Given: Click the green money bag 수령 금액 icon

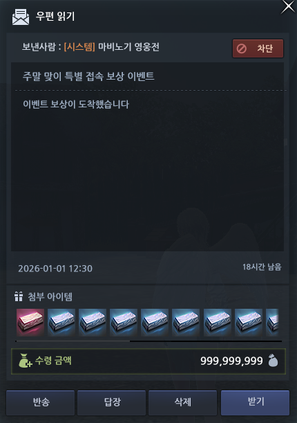Looking at the screenshot, I should tap(25, 361).
